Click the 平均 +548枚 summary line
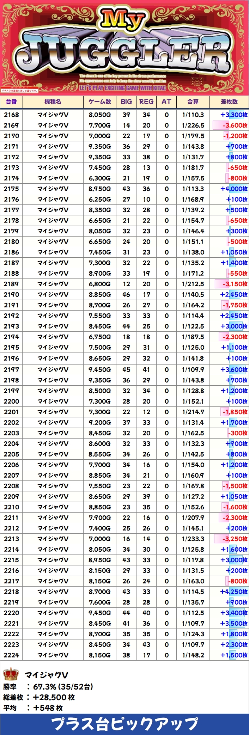The height and width of the screenshot is (735, 249). (33, 708)
